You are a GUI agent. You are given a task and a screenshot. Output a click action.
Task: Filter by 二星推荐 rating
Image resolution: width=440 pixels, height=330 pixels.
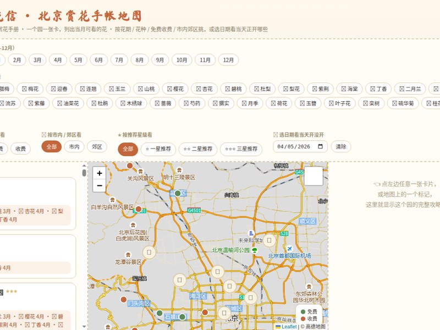point(198,149)
